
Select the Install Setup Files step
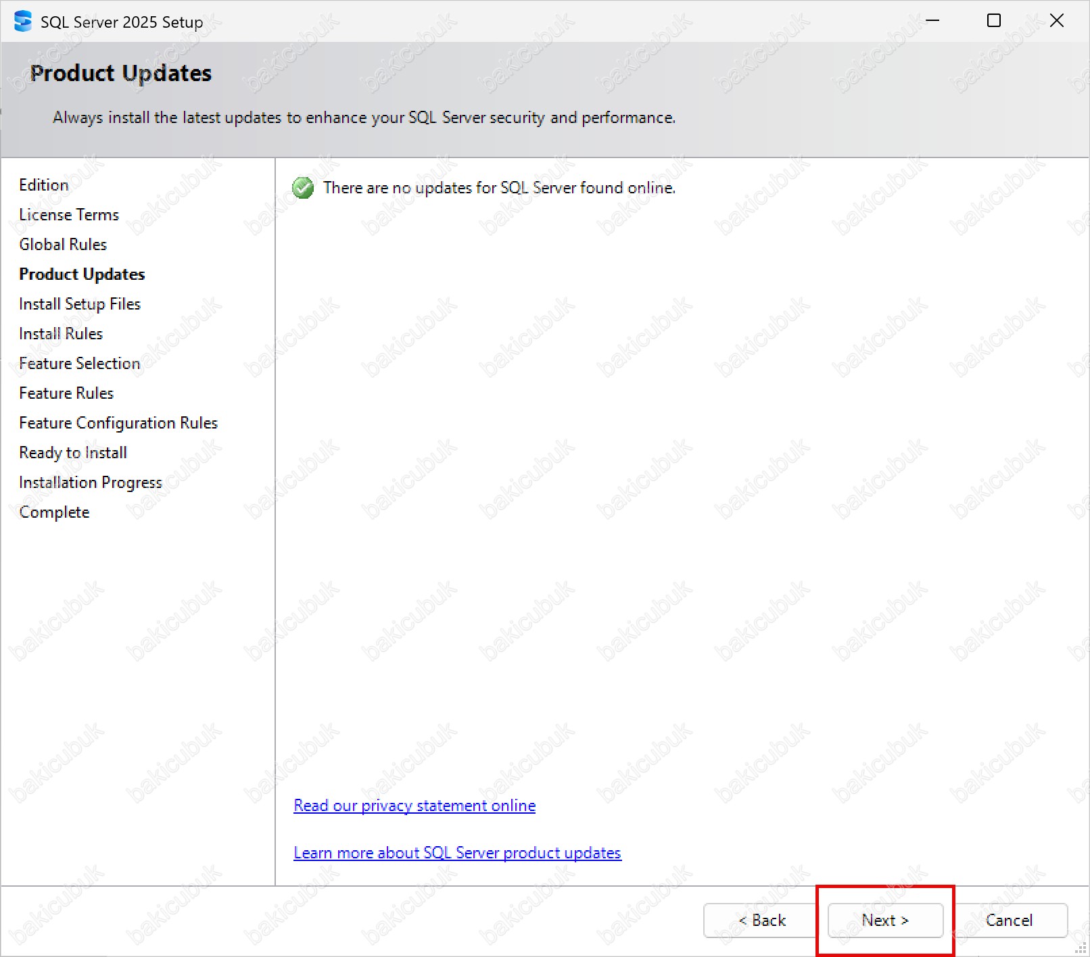[x=80, y=304]
